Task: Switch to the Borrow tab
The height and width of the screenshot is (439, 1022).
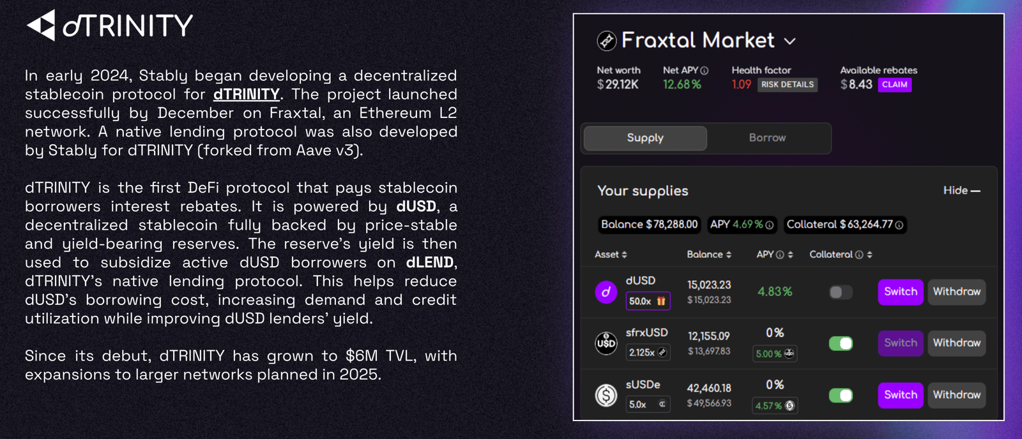Action: (767, 138)
